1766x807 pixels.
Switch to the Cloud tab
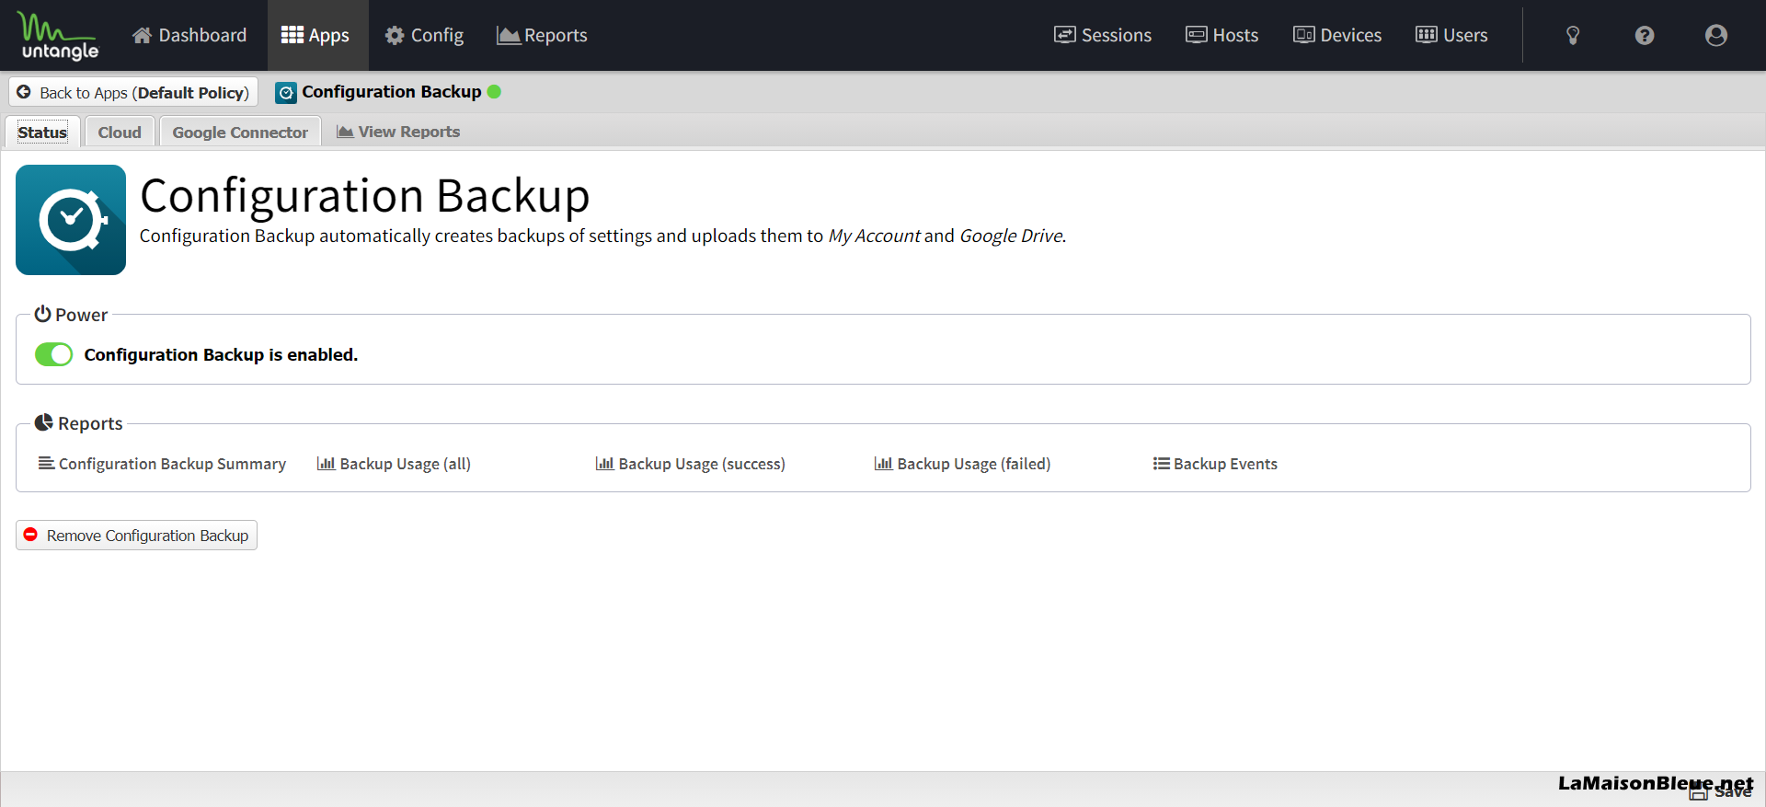point(120,132)
